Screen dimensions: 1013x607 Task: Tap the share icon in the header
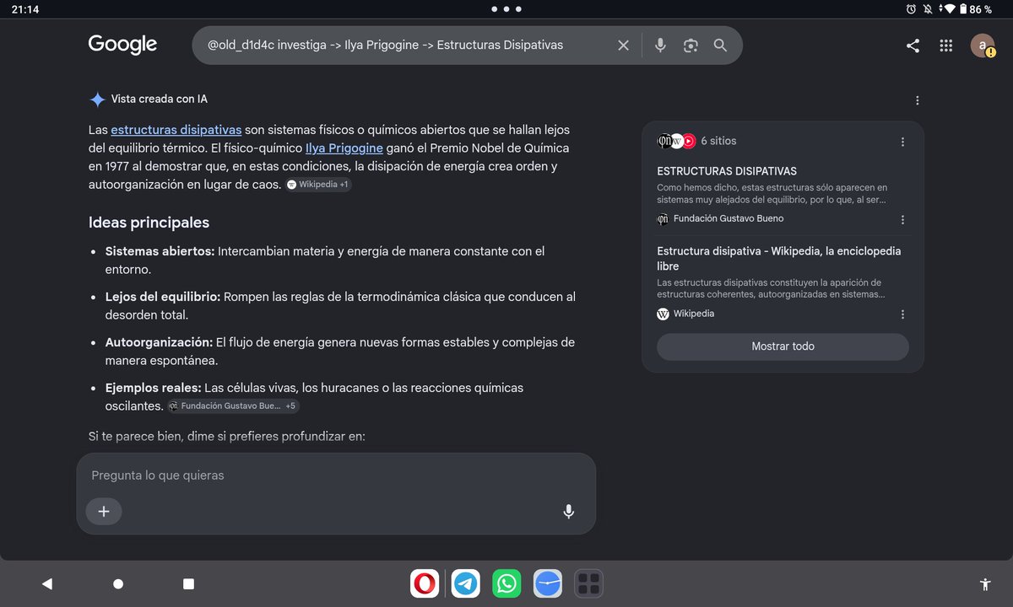tap(913, 46)
